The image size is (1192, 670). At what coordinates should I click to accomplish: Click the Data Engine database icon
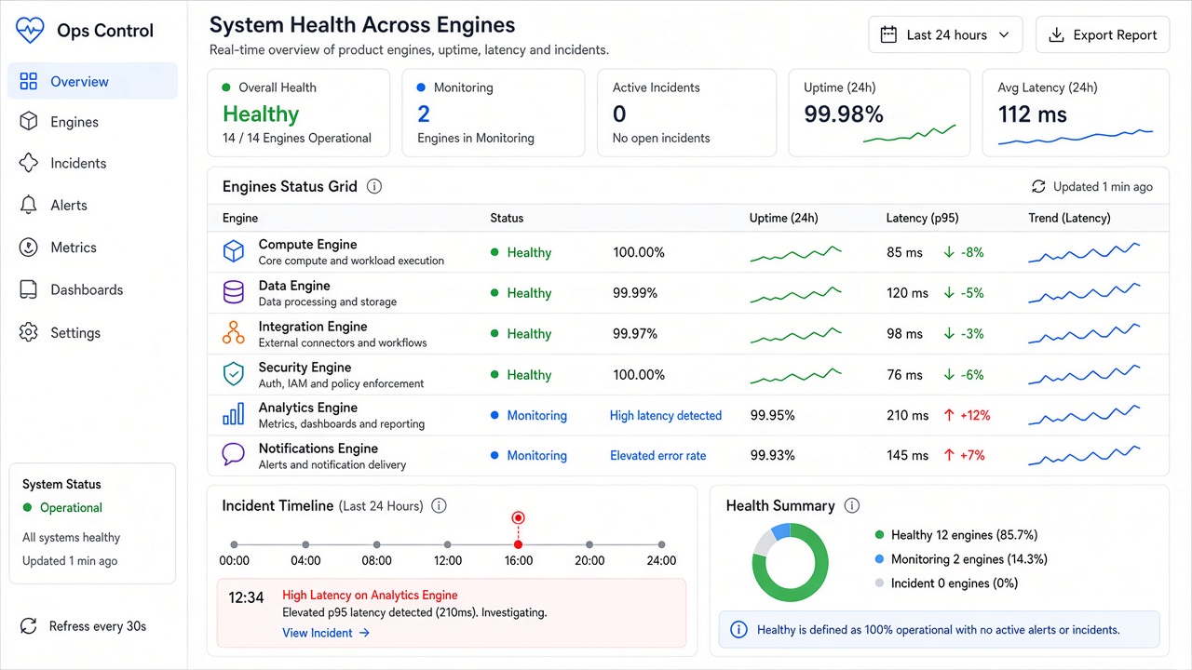point(233,292)
